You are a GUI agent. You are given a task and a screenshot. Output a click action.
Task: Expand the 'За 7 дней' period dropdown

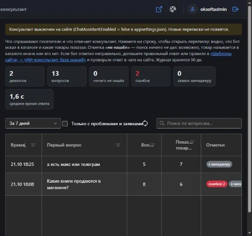(33, 123)
